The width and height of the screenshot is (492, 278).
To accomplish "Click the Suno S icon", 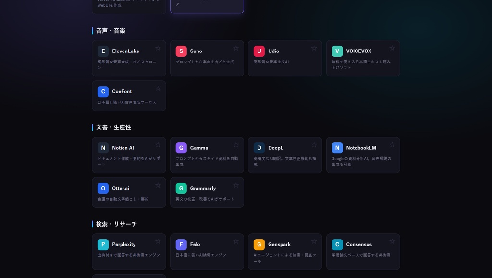I will point(181,51).
